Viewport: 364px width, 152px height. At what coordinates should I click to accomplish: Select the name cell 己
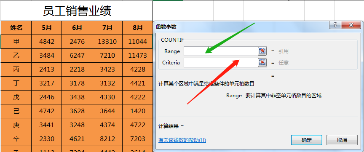click(16, 112)
